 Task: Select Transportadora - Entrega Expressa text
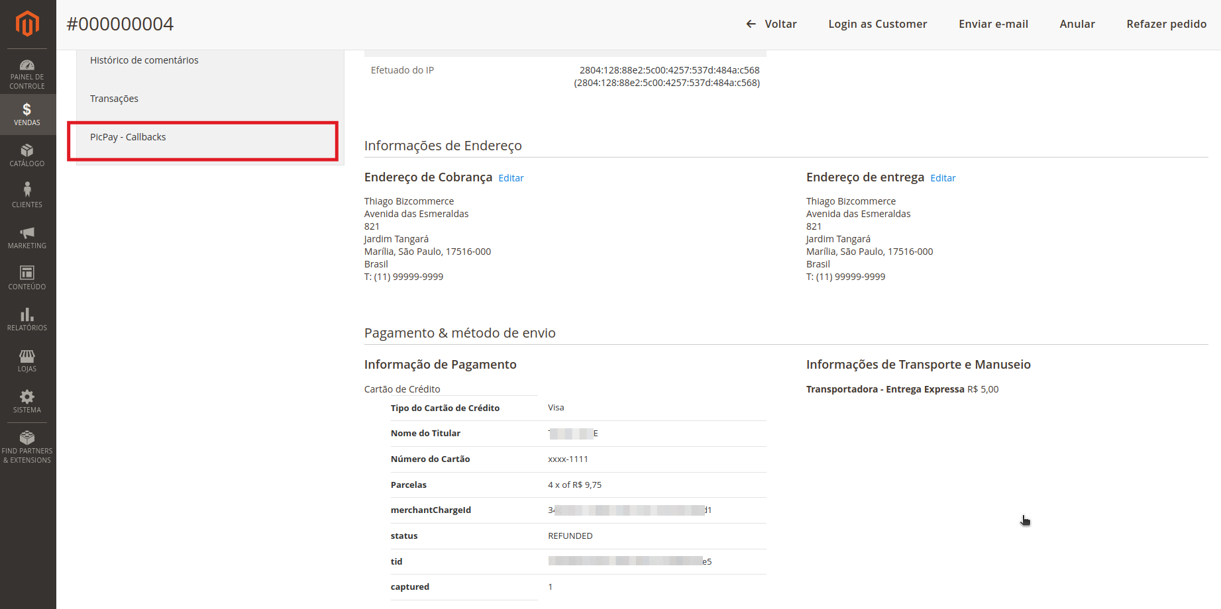[x=885, y=389]
